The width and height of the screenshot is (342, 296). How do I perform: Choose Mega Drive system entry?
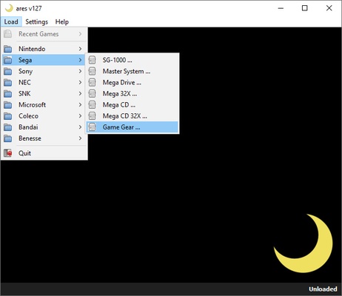click(132, 82)
